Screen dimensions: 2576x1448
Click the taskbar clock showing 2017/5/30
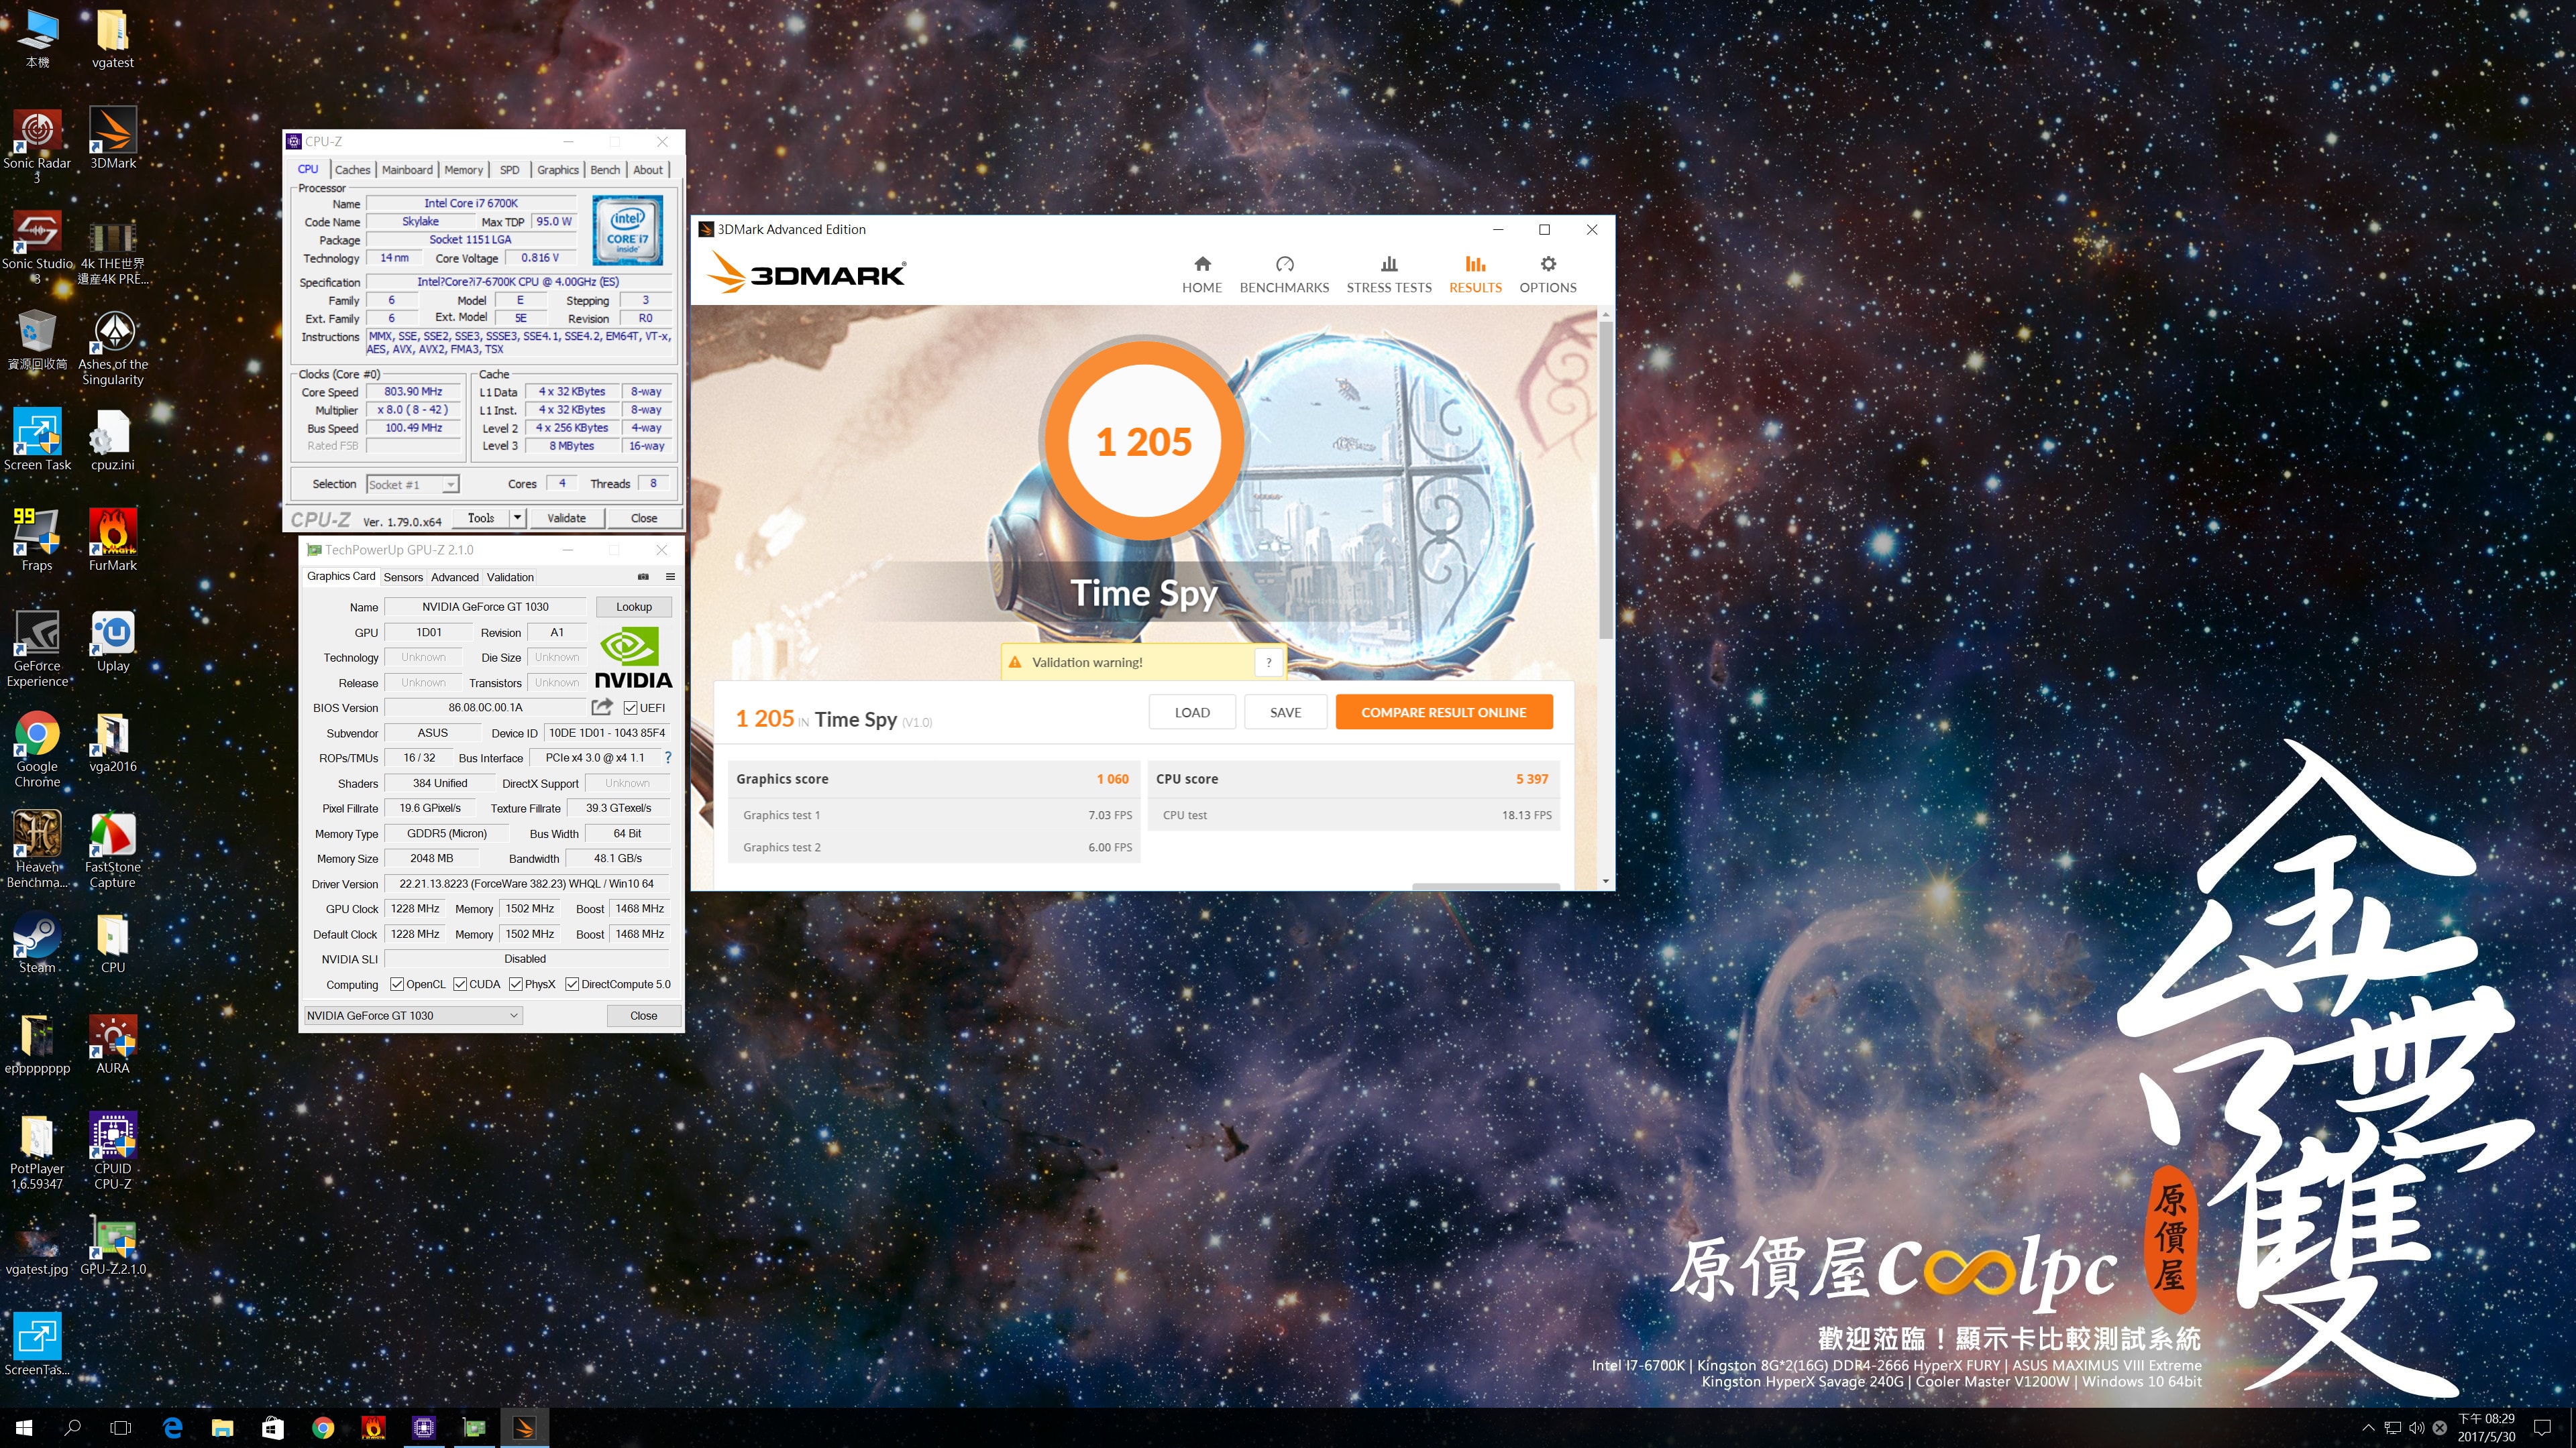coord(2486,1428)
